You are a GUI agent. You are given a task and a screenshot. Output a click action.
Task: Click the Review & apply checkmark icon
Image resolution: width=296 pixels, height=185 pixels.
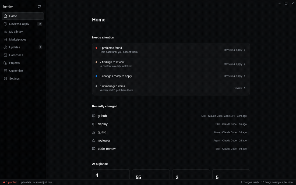[5, 24]
